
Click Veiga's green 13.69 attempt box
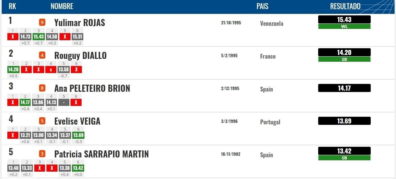[x=78, y=135]
